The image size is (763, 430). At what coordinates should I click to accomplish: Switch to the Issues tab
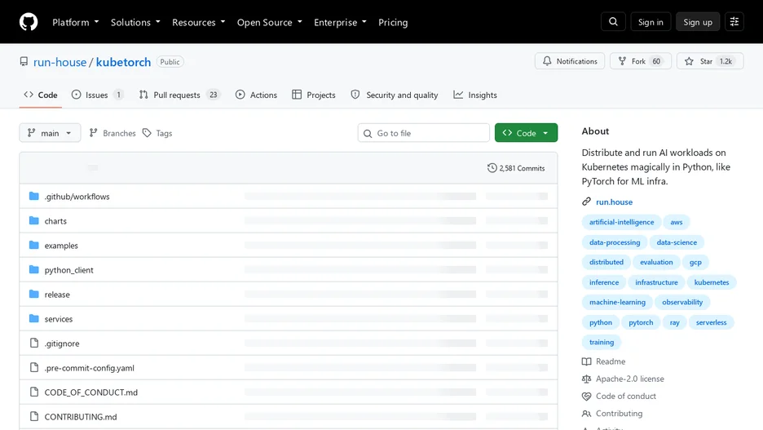pyautogui.click(x=97, y=95)
